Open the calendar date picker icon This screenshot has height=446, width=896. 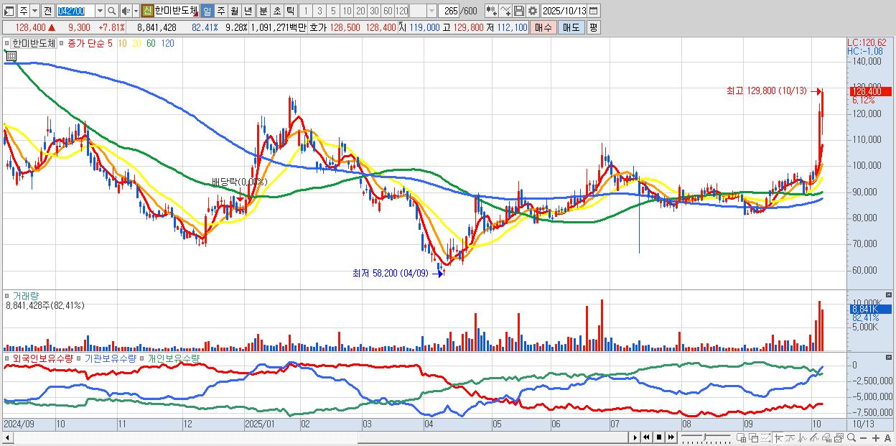pos(595,11)
